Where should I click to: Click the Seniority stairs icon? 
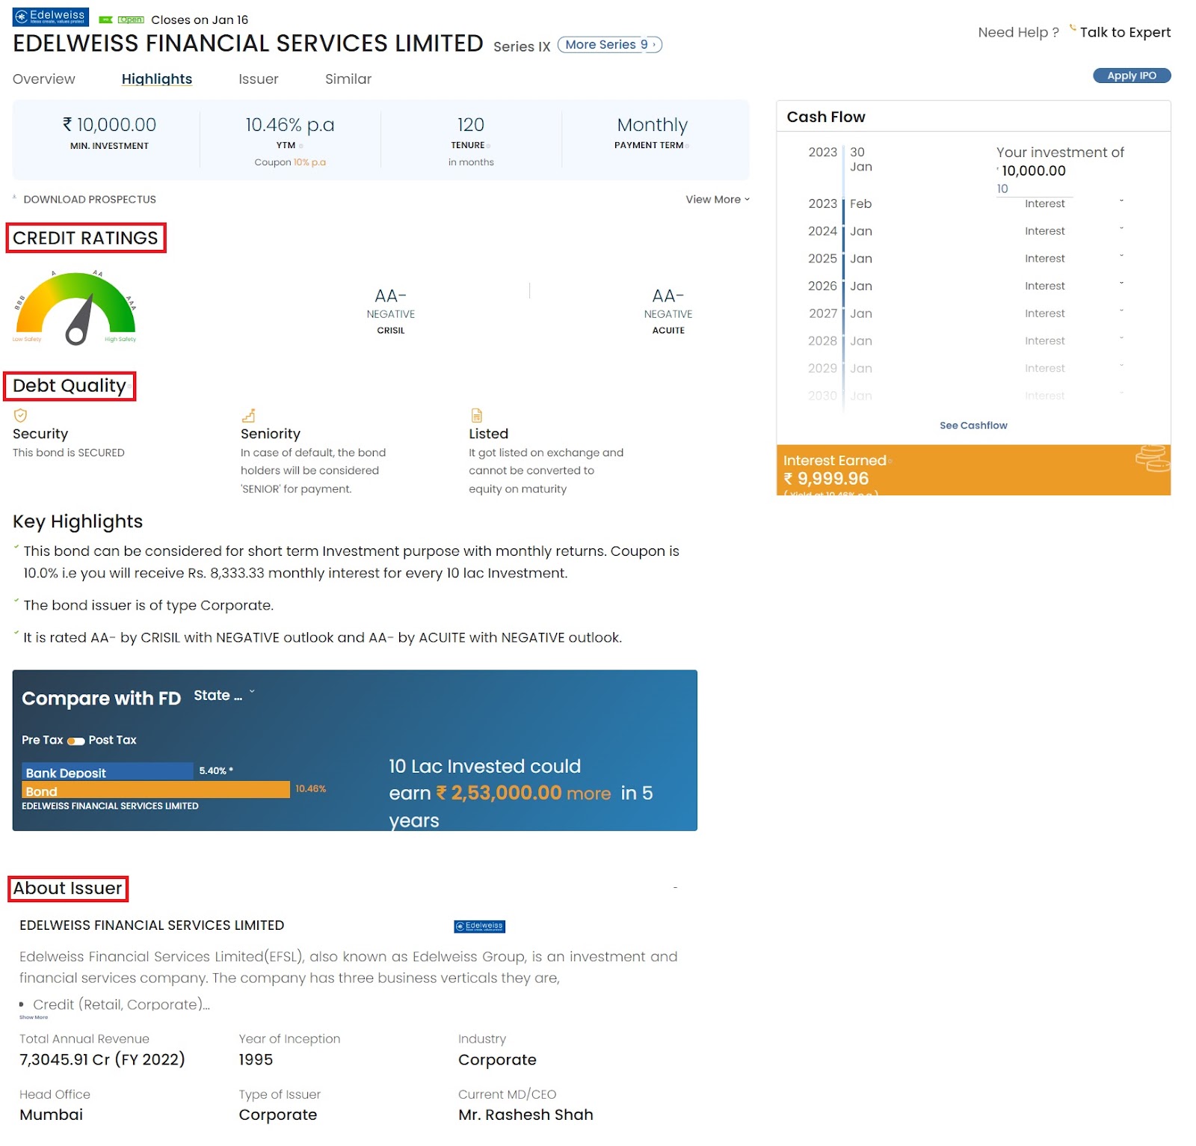point(248,415)
